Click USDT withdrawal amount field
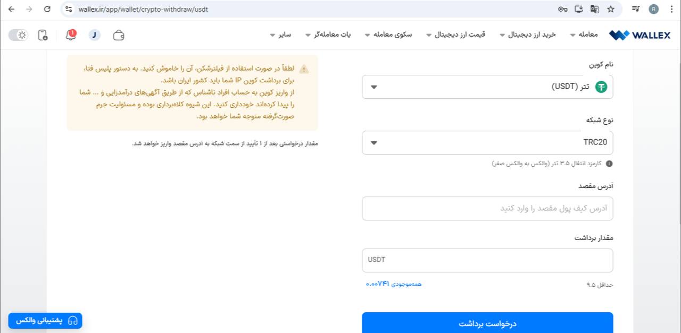The image size is (681, 333). coord(487,260)
